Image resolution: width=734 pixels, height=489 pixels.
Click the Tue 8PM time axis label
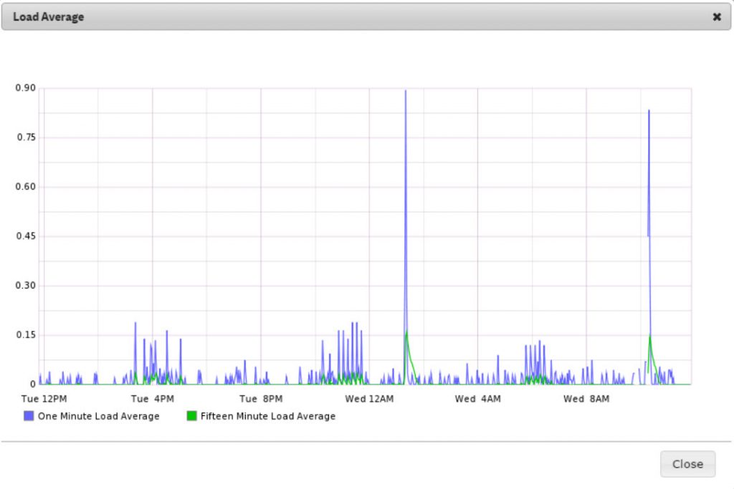261,399
